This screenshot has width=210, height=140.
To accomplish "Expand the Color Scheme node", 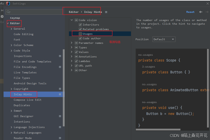I will click(x=11, y=45).
